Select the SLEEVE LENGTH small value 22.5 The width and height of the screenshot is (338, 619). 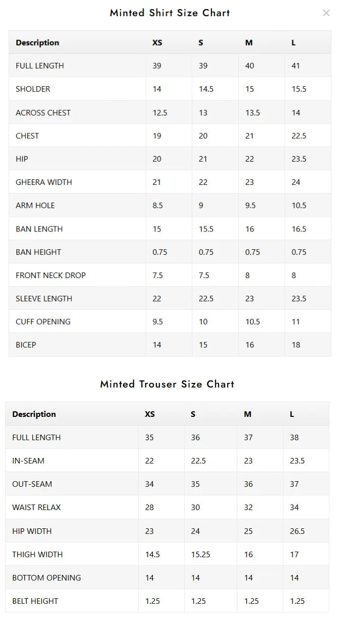click(206, 299)
